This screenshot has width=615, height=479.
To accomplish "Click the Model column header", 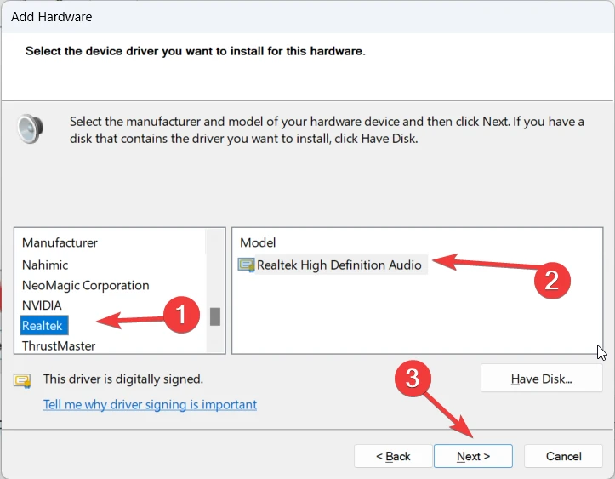I will [258, 242].
